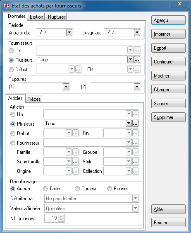Switch to the Pièces tab

[34, 99]
